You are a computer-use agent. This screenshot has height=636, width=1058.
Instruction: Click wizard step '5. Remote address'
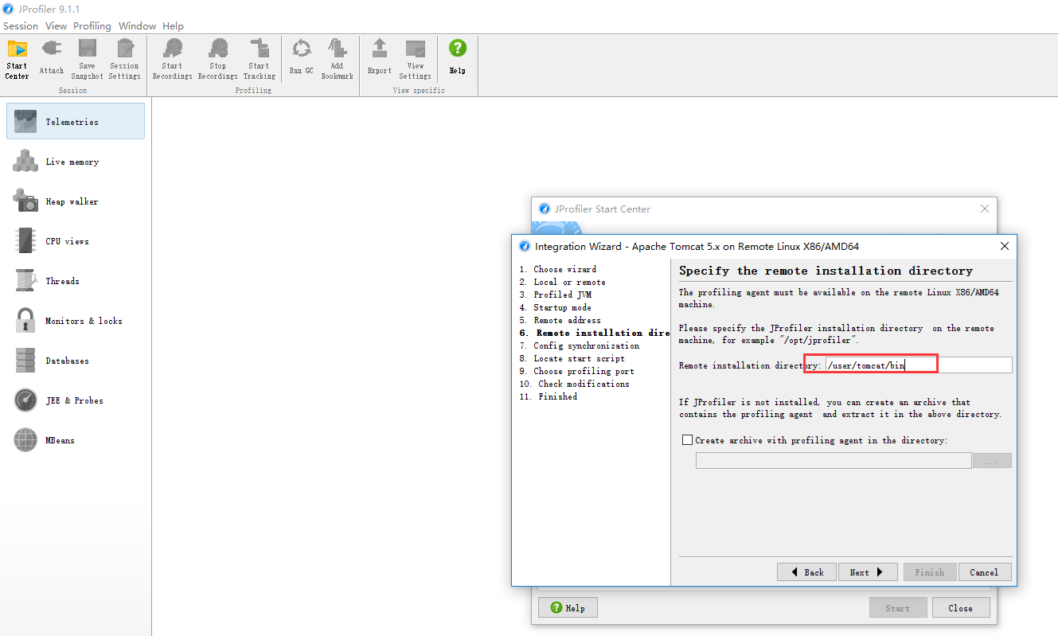560,320
